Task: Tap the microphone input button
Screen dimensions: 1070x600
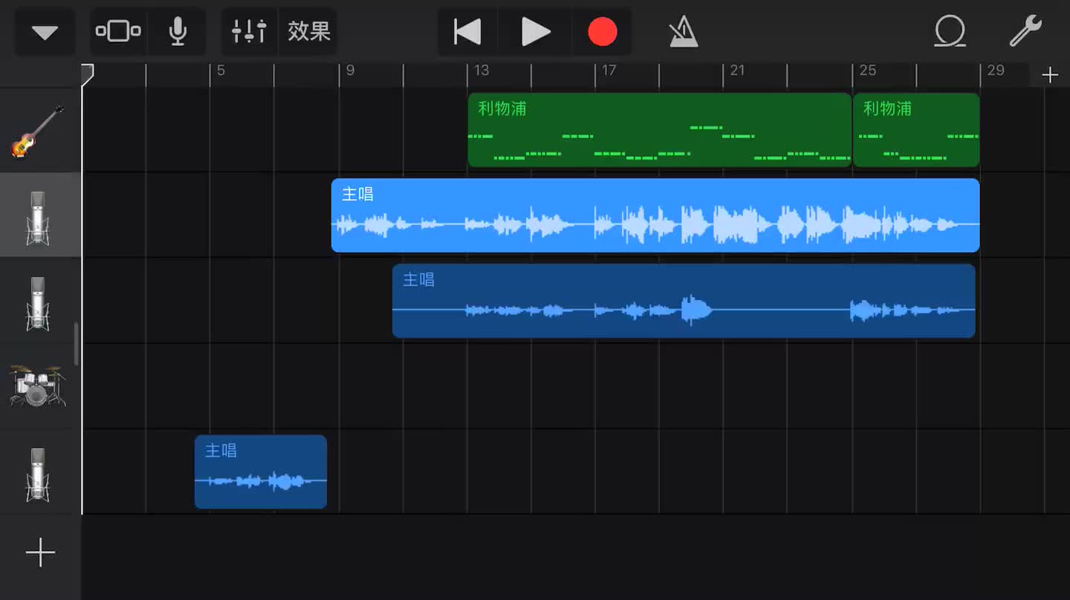Action: [177, 31]
